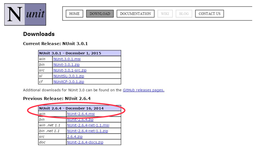Click the NUnit logo image
Image resolution: width=253 pixels, height=147 pixels.
point(25,14)
